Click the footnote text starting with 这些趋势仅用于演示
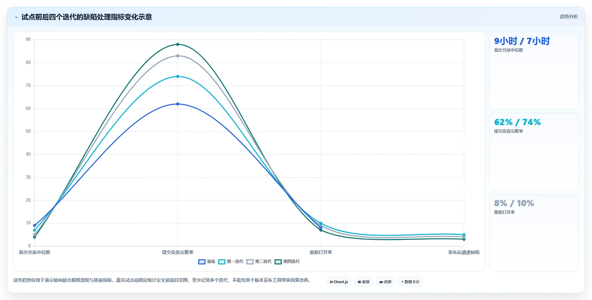The image size is (592, 300). point(162,280)
